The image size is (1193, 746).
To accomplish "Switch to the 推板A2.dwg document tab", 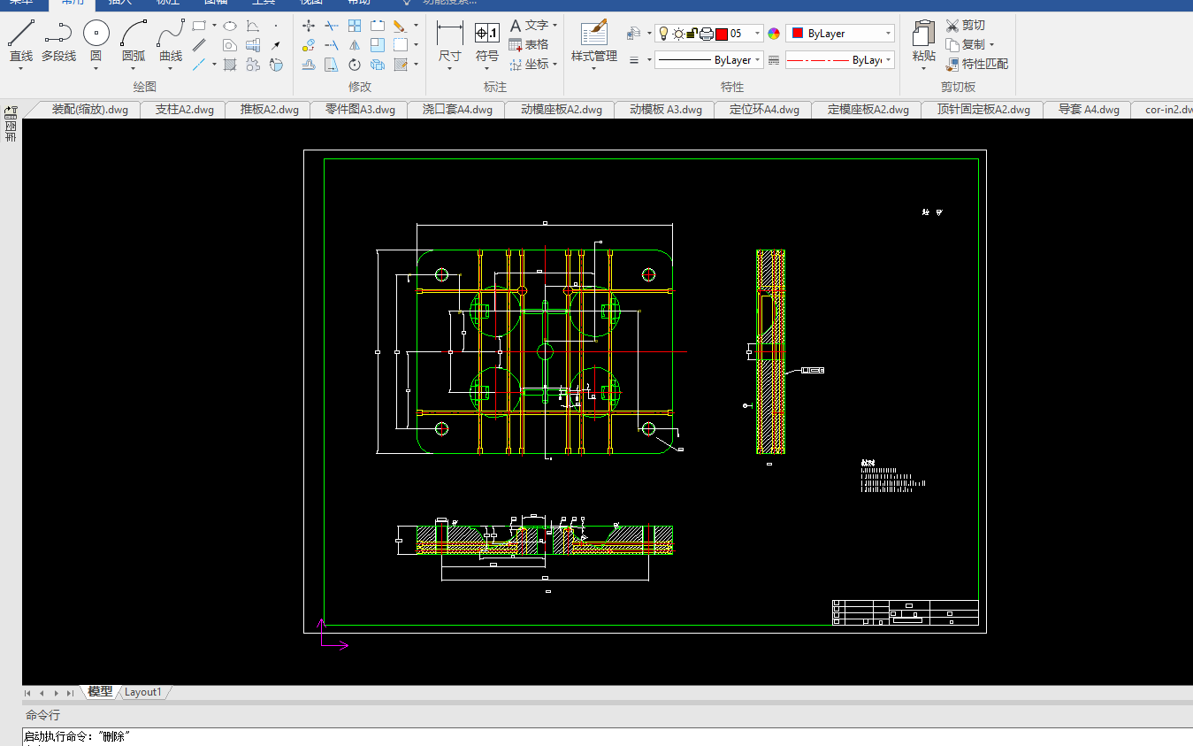I will [270, 110].
